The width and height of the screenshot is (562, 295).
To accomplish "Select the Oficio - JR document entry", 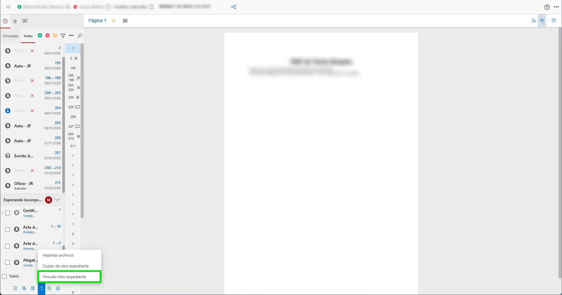I will tap(23, 184).
